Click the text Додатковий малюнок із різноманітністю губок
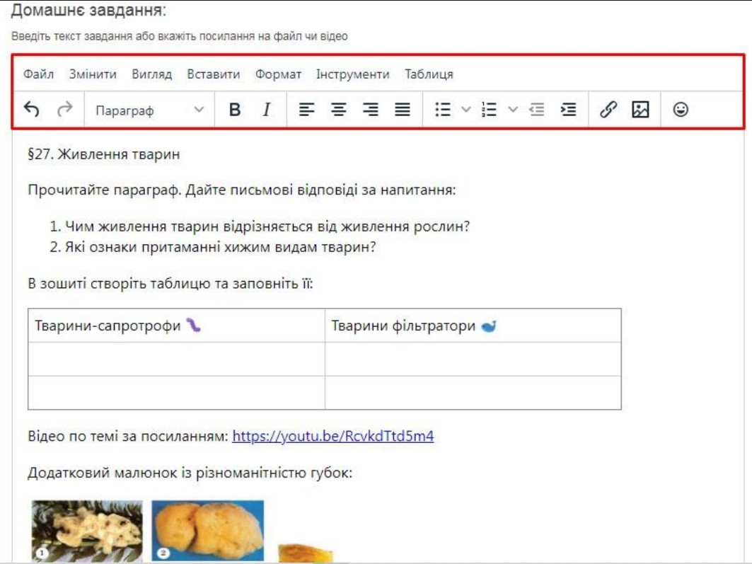Viewport: 752px width, 564px height. point(190,473)
